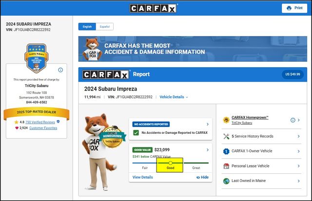
Task: Click the dealer phone number 844-409-6582
Action: coord(37,102)
